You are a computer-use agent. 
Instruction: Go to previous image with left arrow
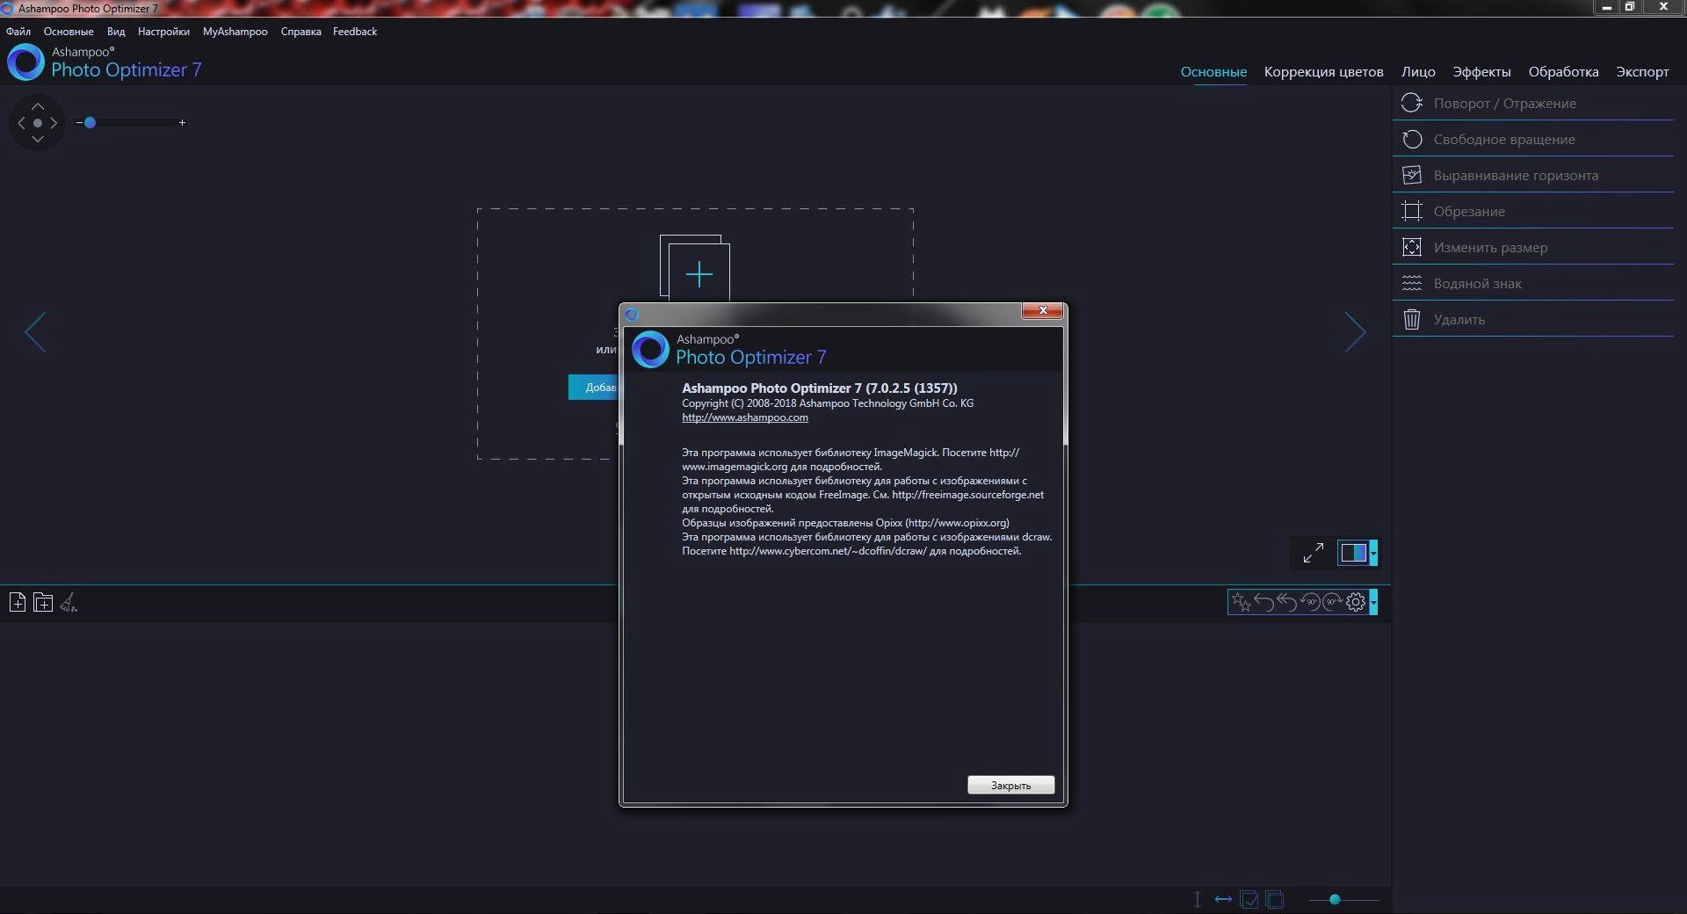coord(35,332)
